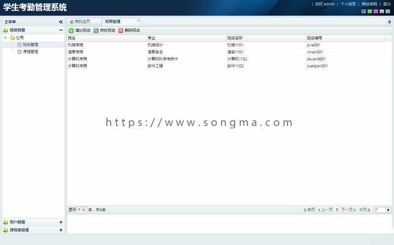Click the jisuanji001 class code
The image size is (394, 245).
317,59
